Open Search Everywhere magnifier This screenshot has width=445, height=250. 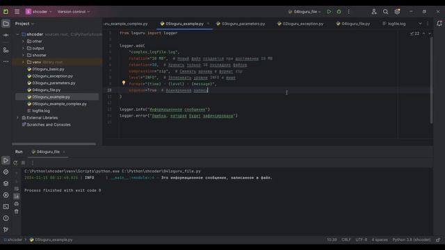click(x=385, y=12)
